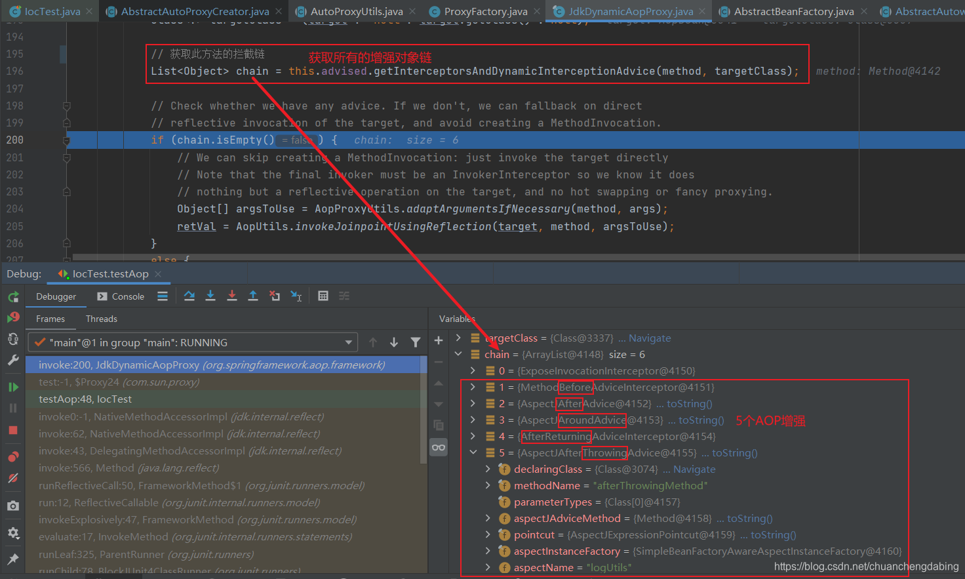Expand the targetClass variable node
Image resolution: width=965 pixels, height=579 pixels.
[458, 338]
